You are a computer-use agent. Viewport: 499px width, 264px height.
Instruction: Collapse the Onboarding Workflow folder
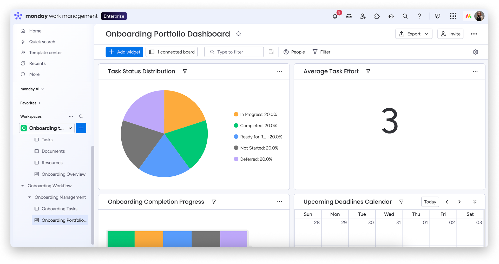pyautogui.click(x=23, y=186)
